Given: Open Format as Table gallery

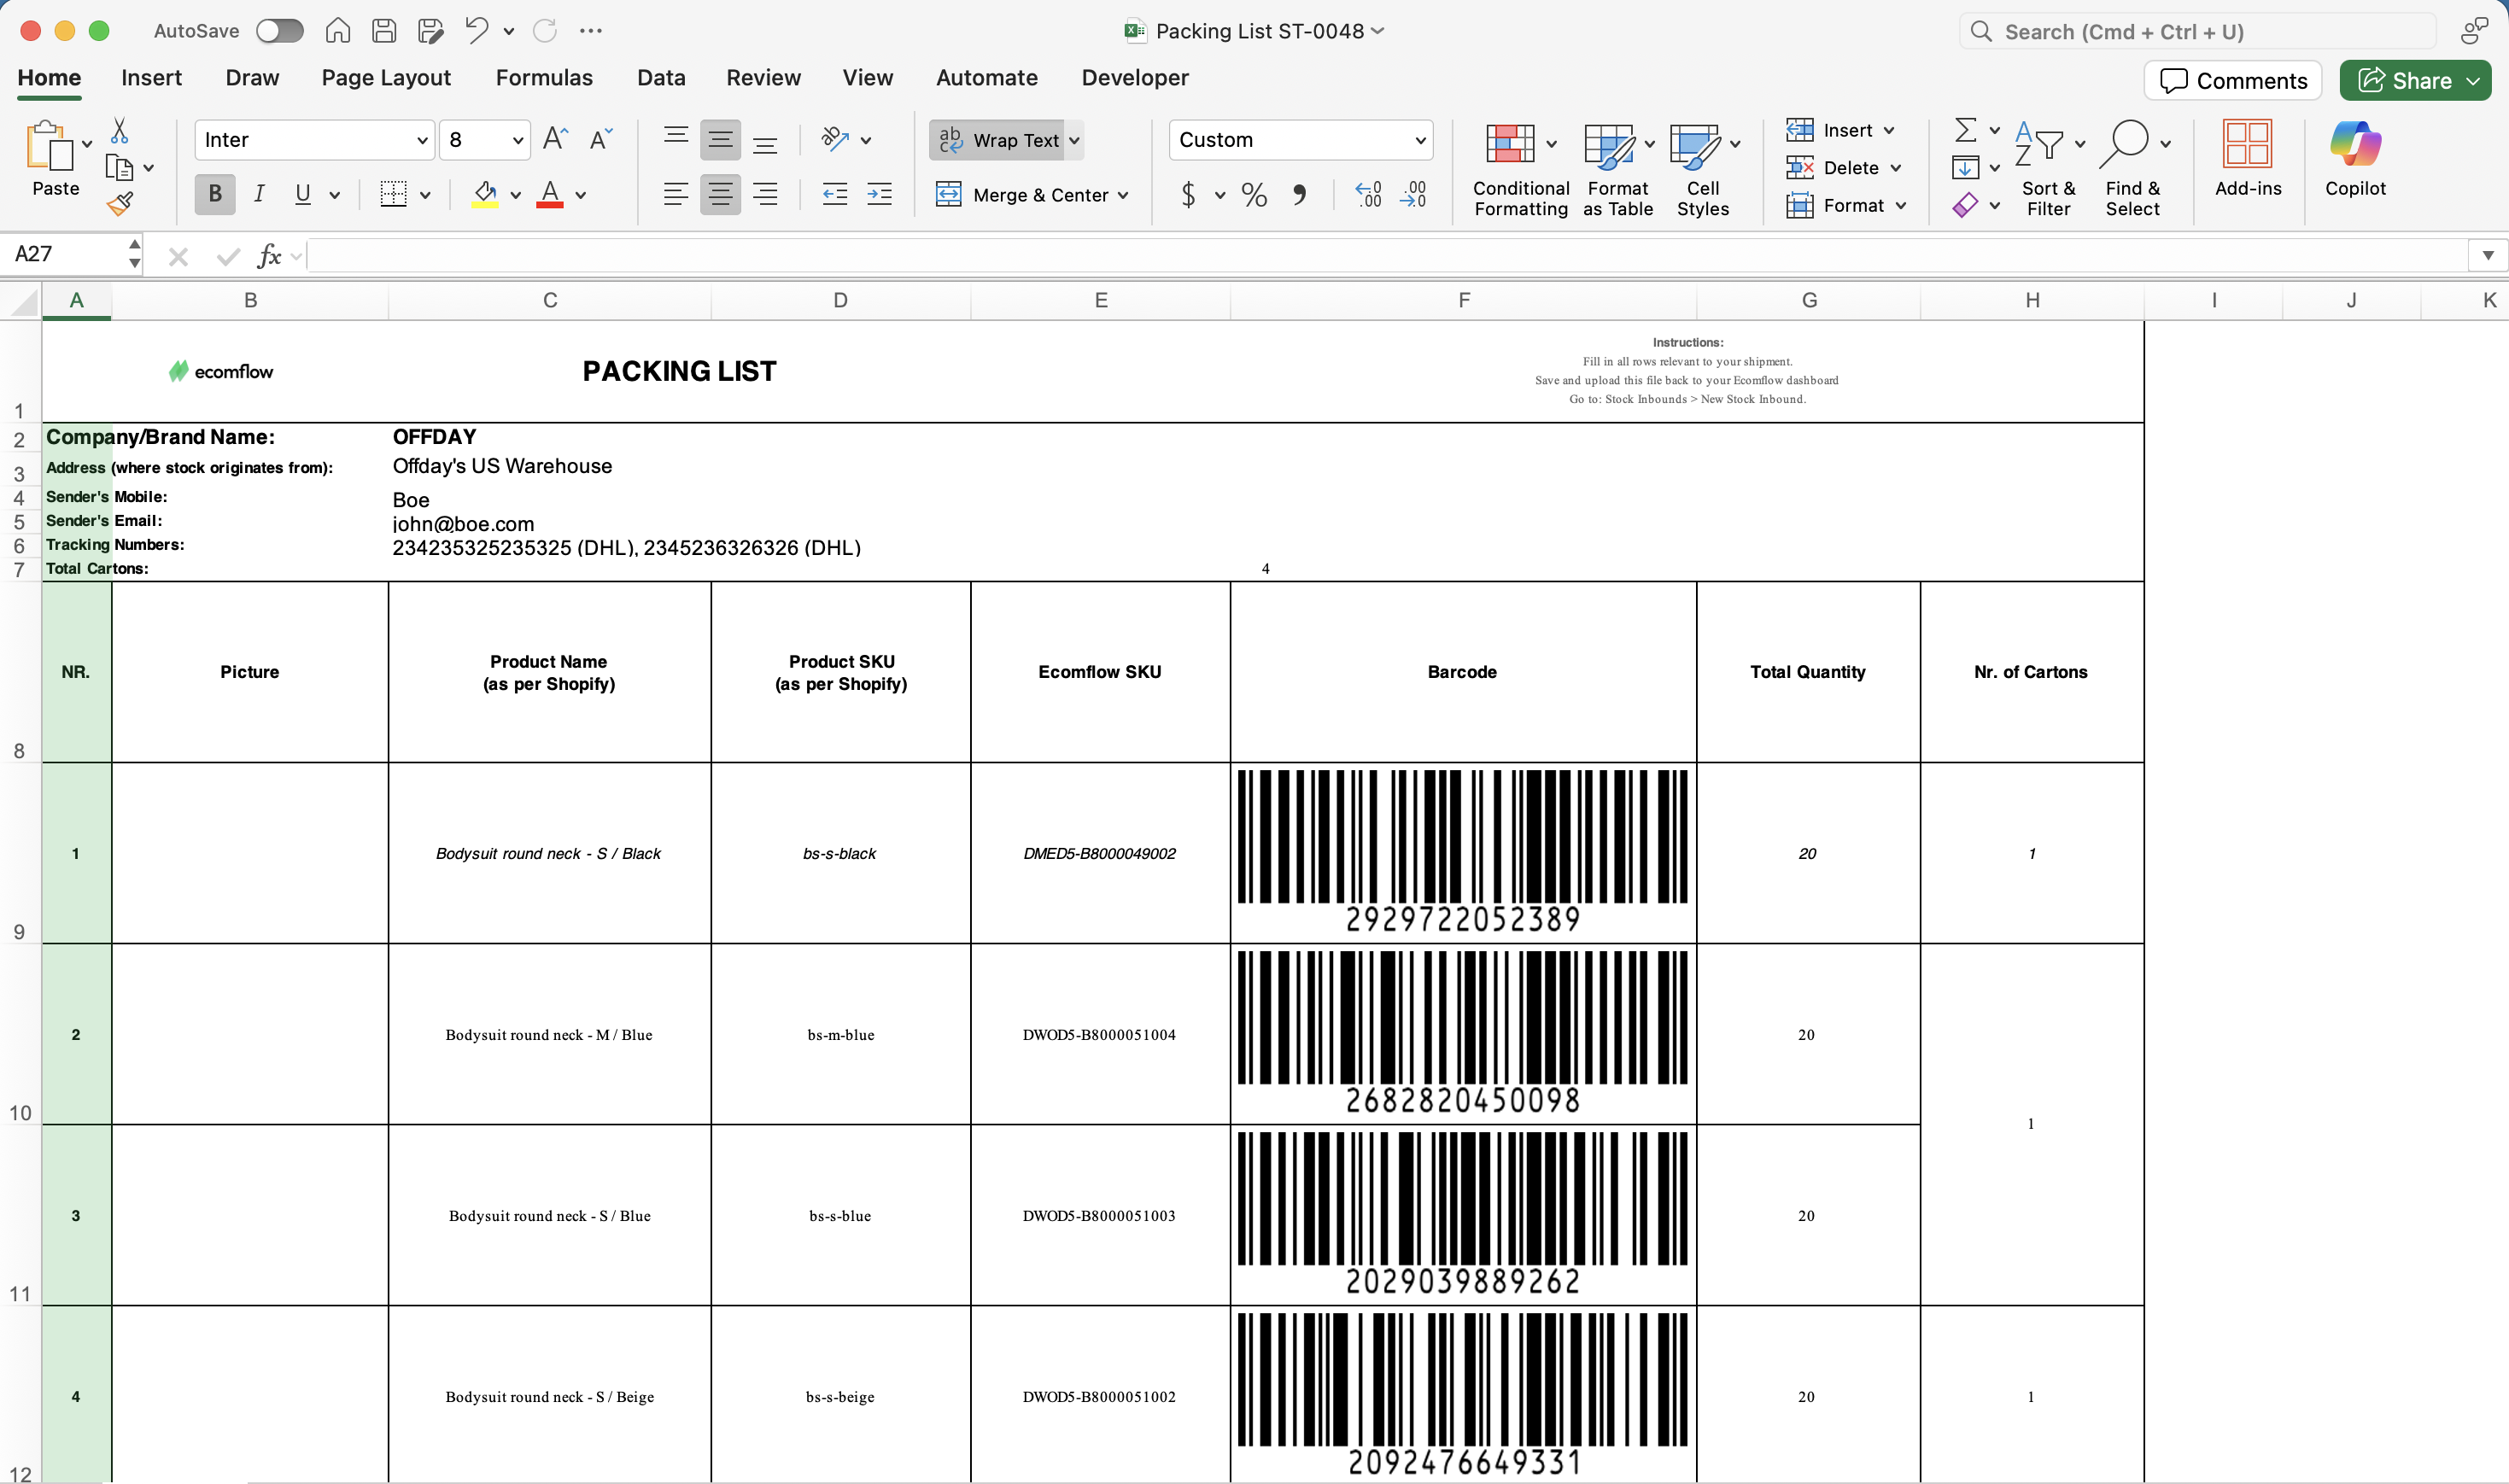Looking at the screenshot, I should 1618,168.
